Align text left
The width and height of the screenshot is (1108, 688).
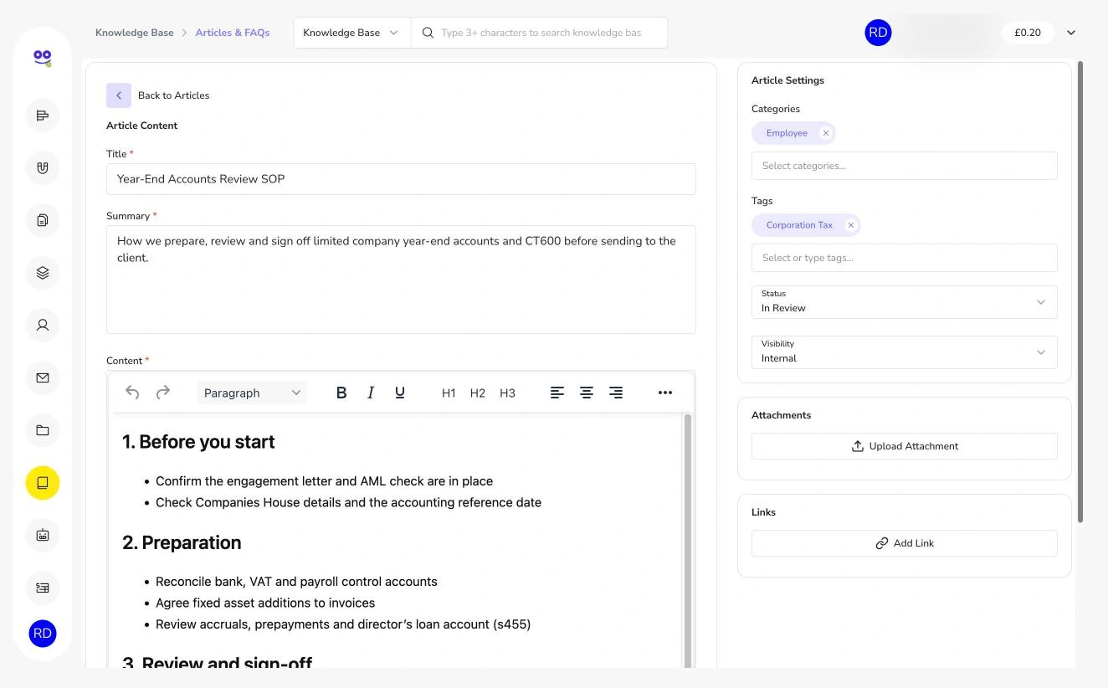(557, 393)
